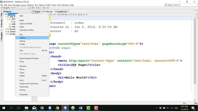
Task: Click the Find Previous Occurrence editor icon
Action: click(61, 14)
